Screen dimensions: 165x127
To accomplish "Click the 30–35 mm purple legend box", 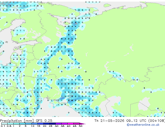I will coord(59,124).
